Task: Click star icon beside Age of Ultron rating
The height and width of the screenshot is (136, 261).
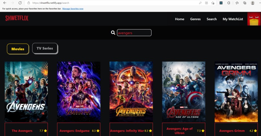Action: click(203, 131)
